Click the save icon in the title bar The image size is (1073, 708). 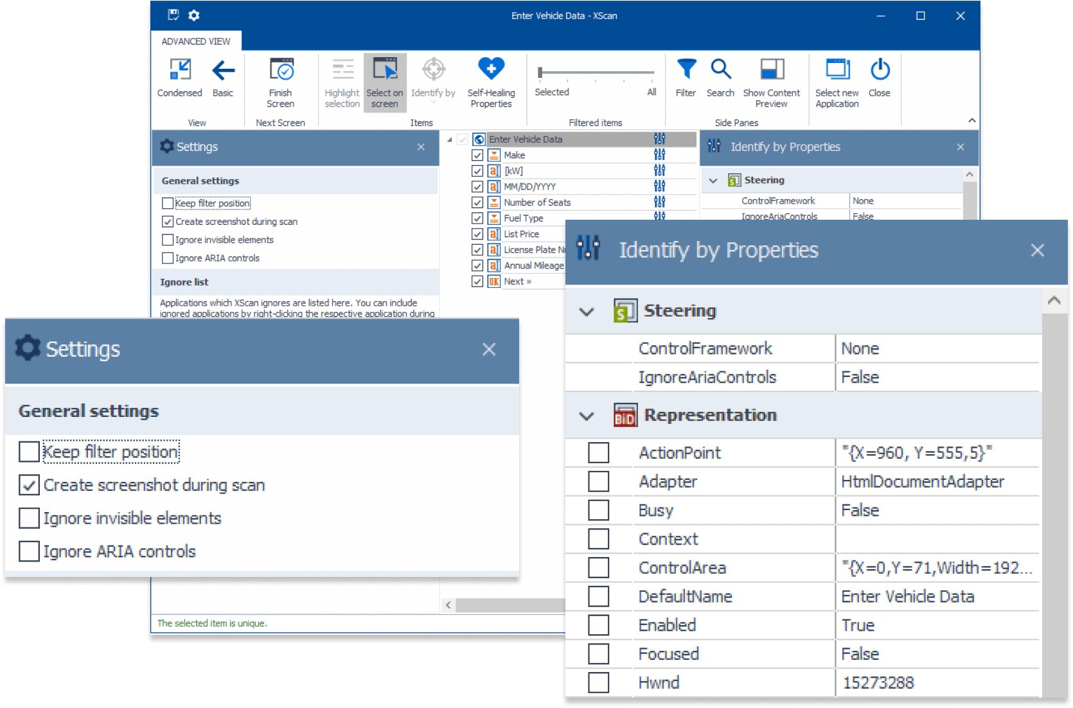click(x=172, y=15)
